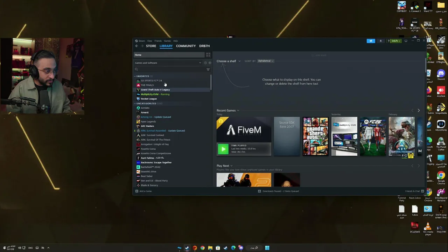This screenshot has width=448, height=252.
Task: Select ARC Raiders in the list
Action: [x=147, y=126]
